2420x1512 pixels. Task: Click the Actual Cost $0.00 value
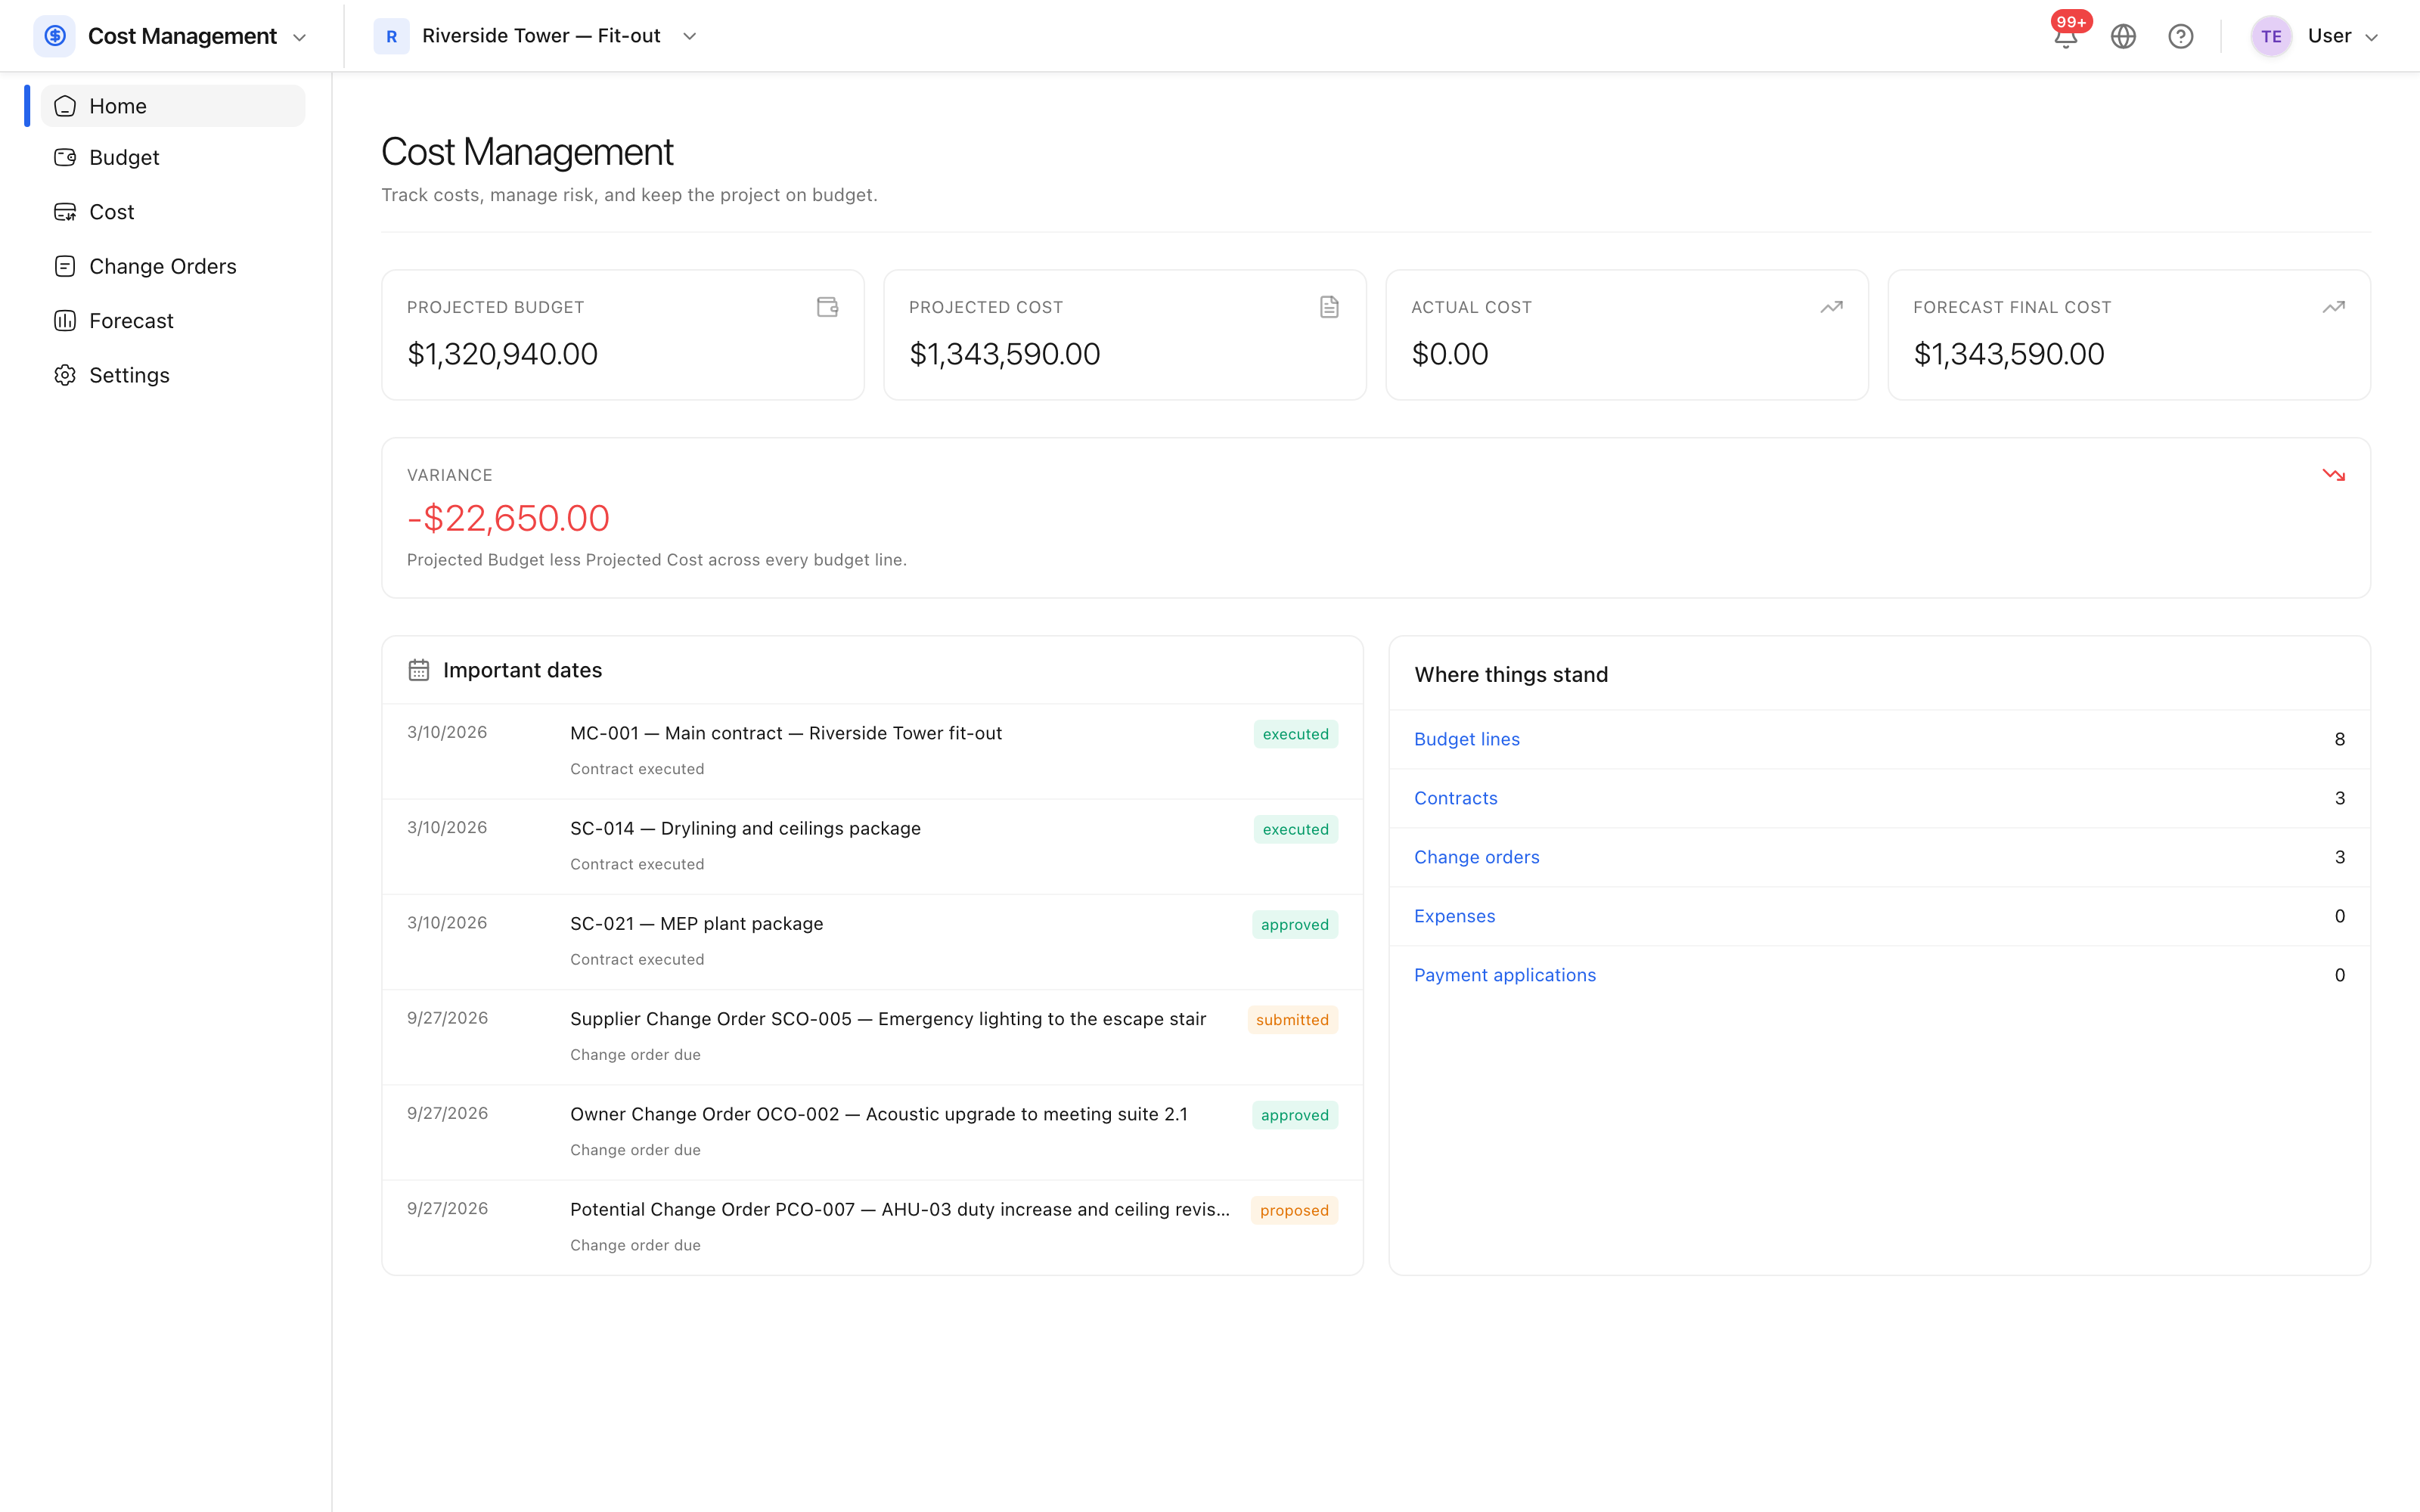tap(1449, 354)
